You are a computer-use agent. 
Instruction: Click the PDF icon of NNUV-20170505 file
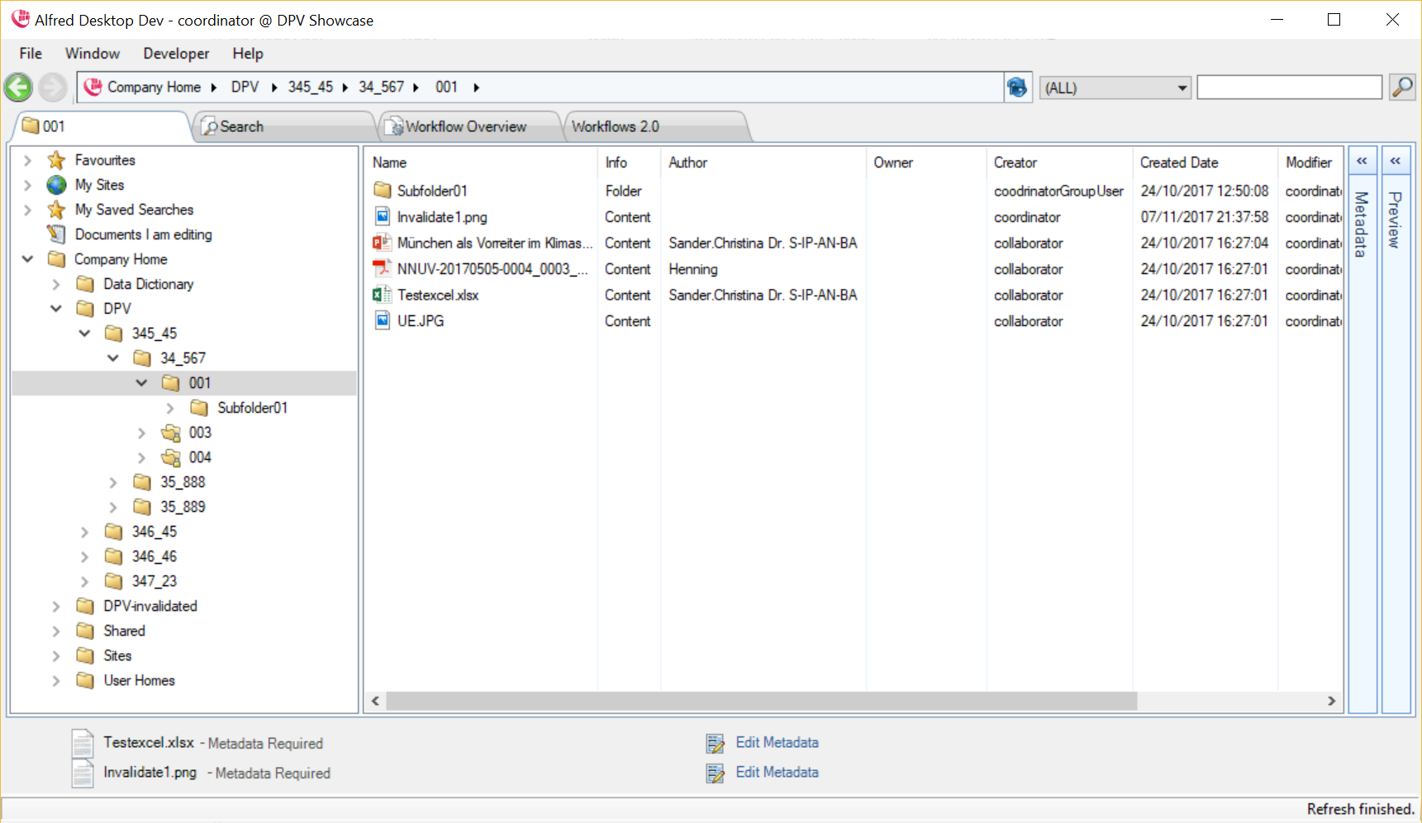point(382,269)
